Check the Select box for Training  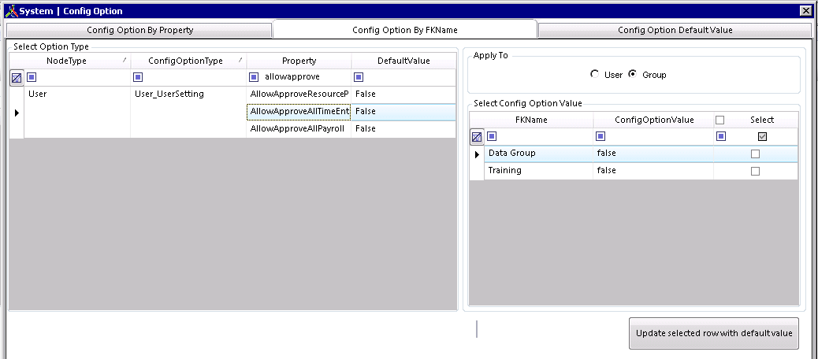(755, 171)
